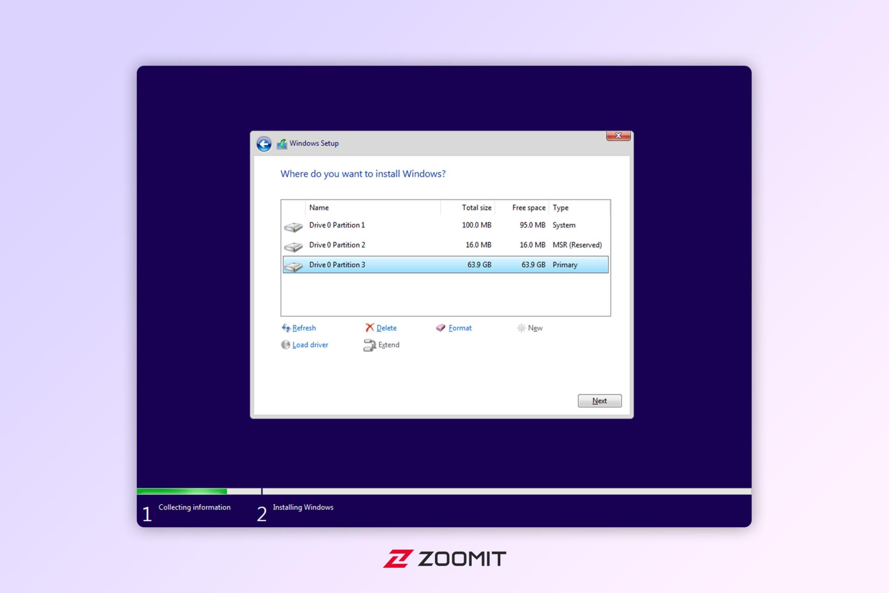This screenshot has height=593, width=889.
Task: Select Drive 0 Partition 1 row
Action: (445, 225)
